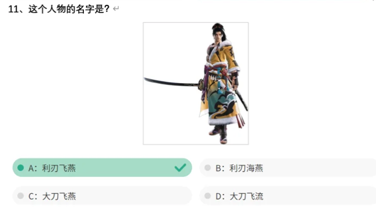Pick the radio dot for option D
This screenshot has width=376, height=210.
tap(208, 196)
